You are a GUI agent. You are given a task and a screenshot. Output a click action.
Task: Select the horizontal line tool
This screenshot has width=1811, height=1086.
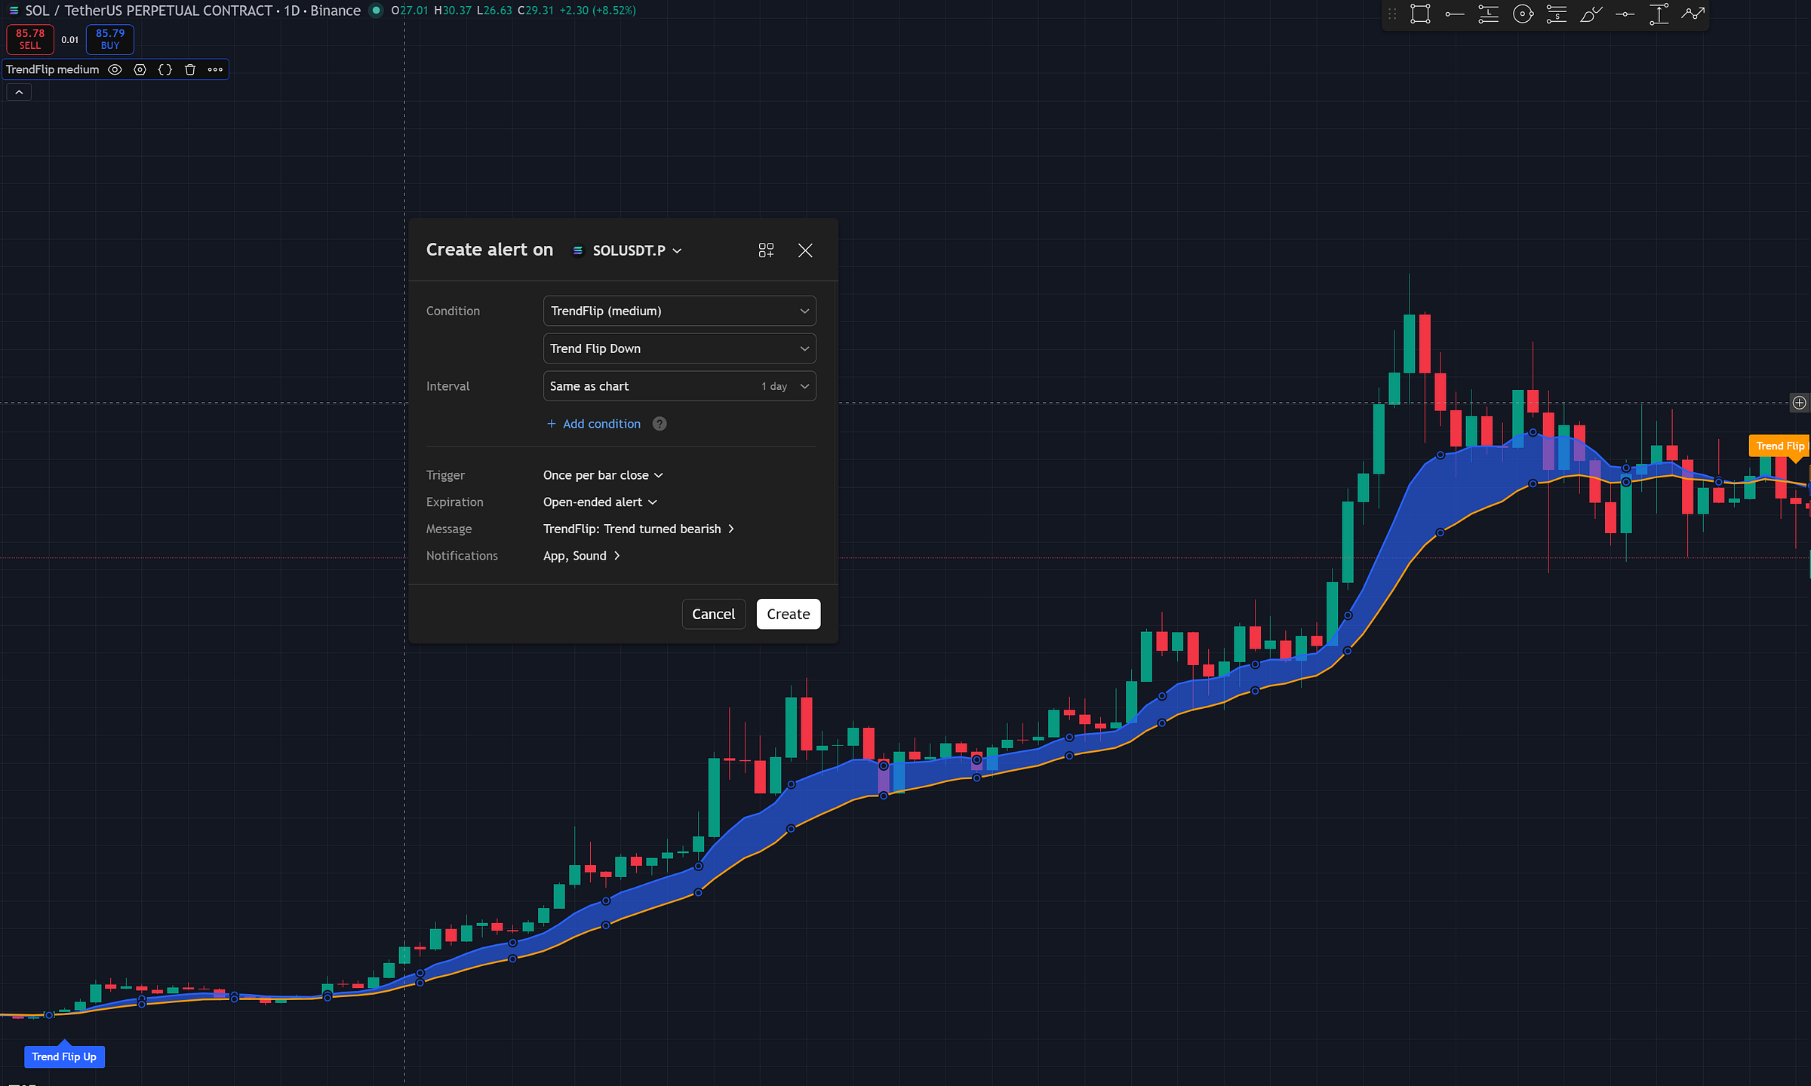click(1625, 14)
